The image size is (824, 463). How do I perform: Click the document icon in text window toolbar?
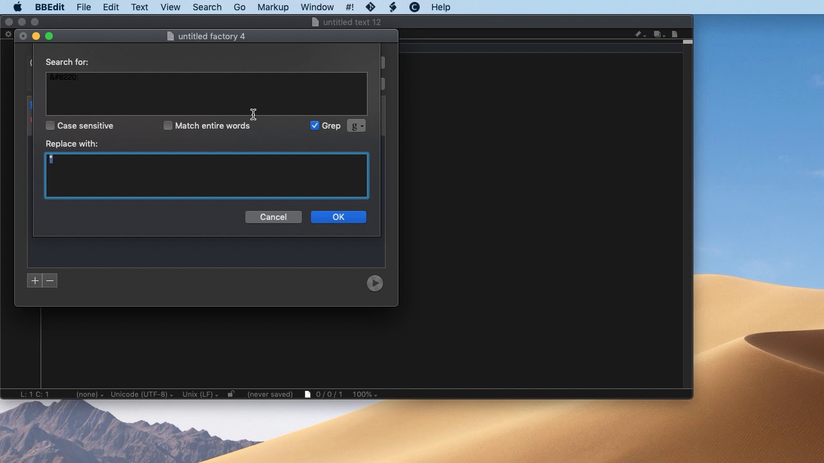pos(675,35)
